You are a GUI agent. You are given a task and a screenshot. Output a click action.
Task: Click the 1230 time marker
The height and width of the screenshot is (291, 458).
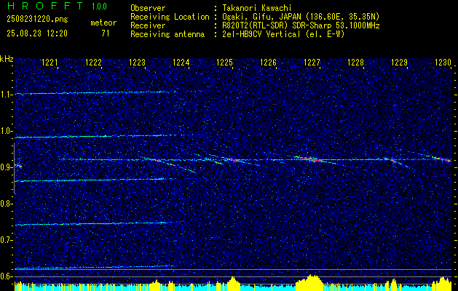click(x=443, y=63)
